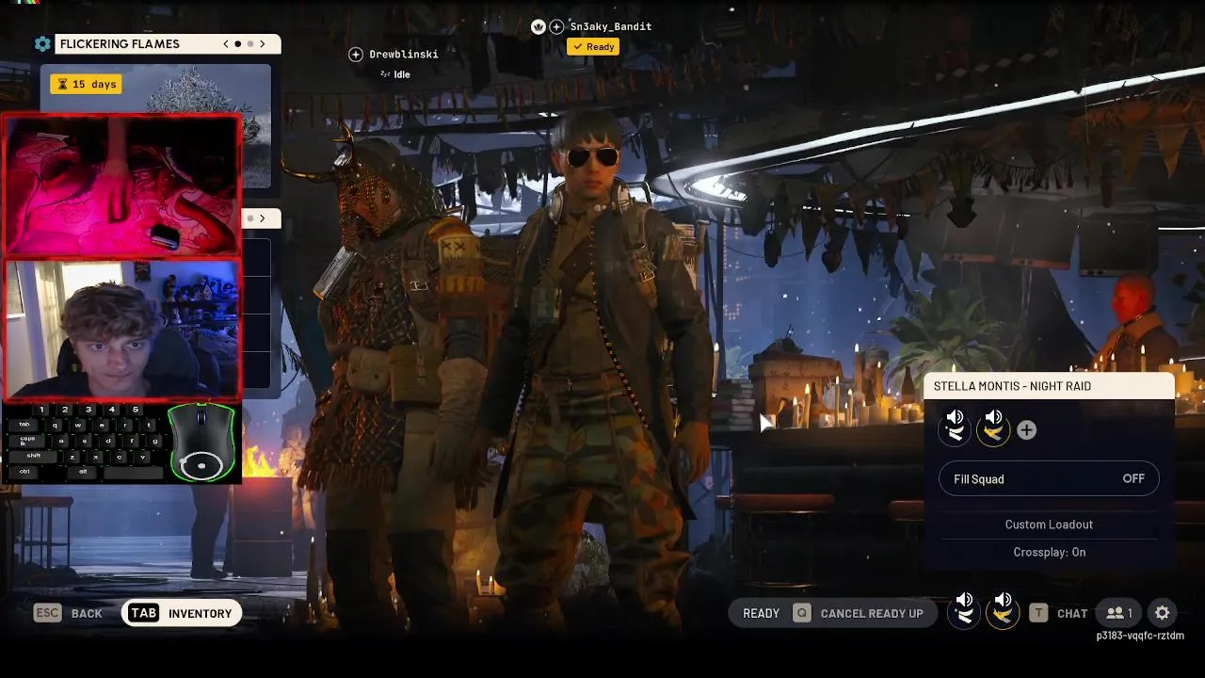This screenshot has height=678, width=1205.
Task: Go Back from the lobby
Action: pyautogui.click(x=87, y=614)
